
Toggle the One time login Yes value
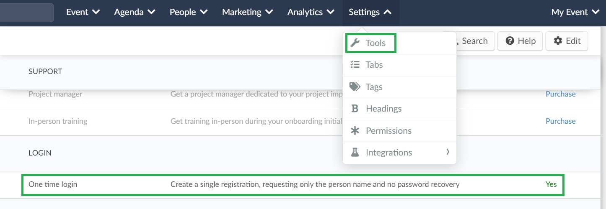click(x=551, y=184)
